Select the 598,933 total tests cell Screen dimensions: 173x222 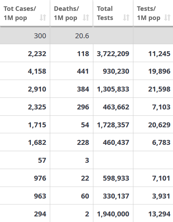(113, 178)
